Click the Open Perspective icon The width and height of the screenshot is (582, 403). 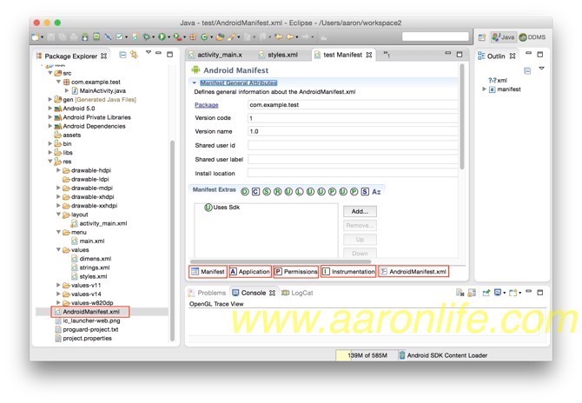[482, 37]
